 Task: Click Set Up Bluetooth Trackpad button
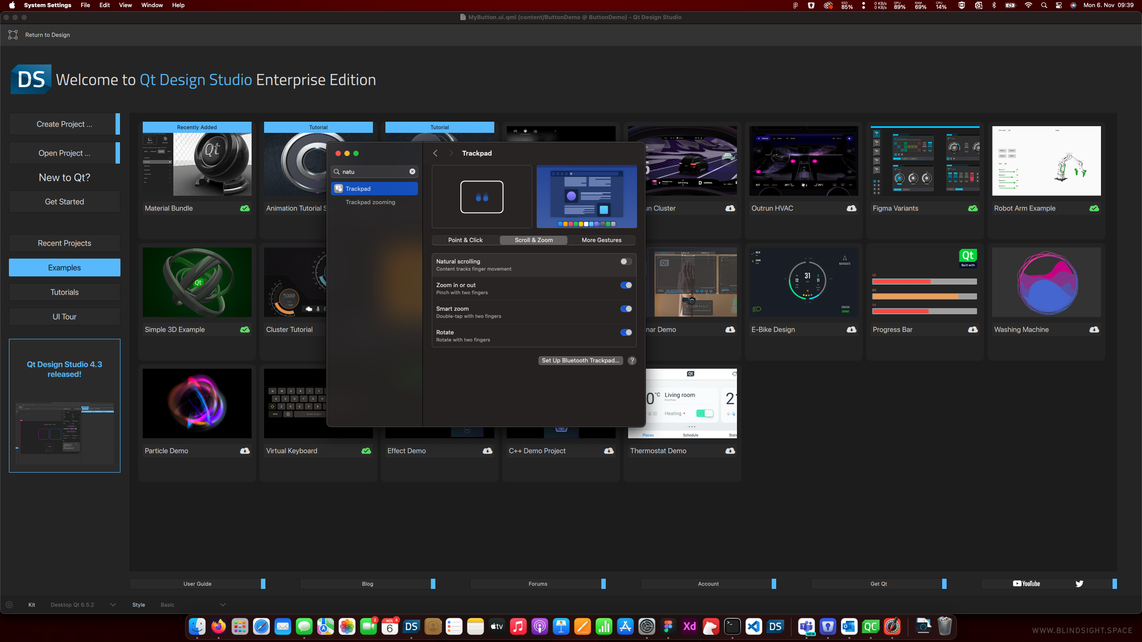[580, 361]
